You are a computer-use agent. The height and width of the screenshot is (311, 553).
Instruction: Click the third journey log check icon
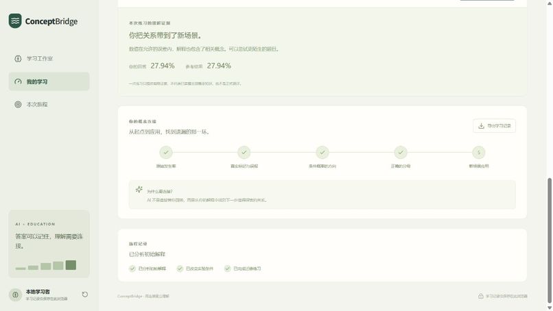[228, 269]
